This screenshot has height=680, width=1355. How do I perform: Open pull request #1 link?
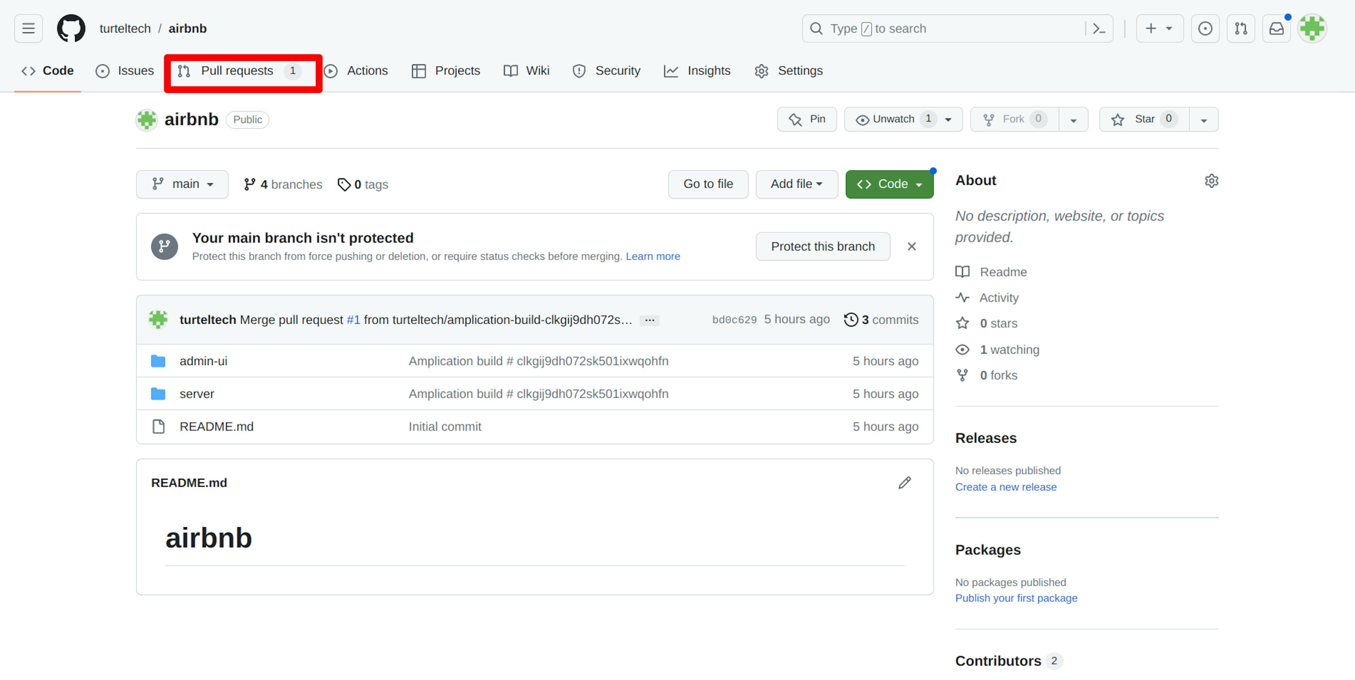click(x=354, y=320)
